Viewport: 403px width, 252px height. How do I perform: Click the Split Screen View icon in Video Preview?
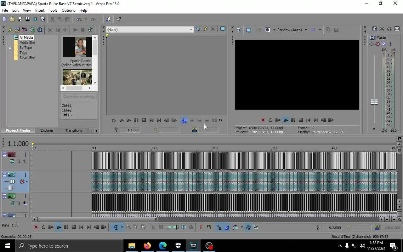[x=268, y=30]
